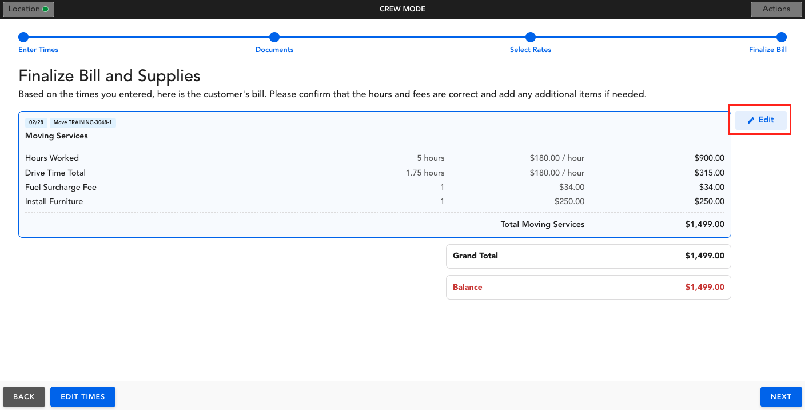Click the 5 hours quantity value
Viewport: 805px width, 410px height.
coord(431,158)
